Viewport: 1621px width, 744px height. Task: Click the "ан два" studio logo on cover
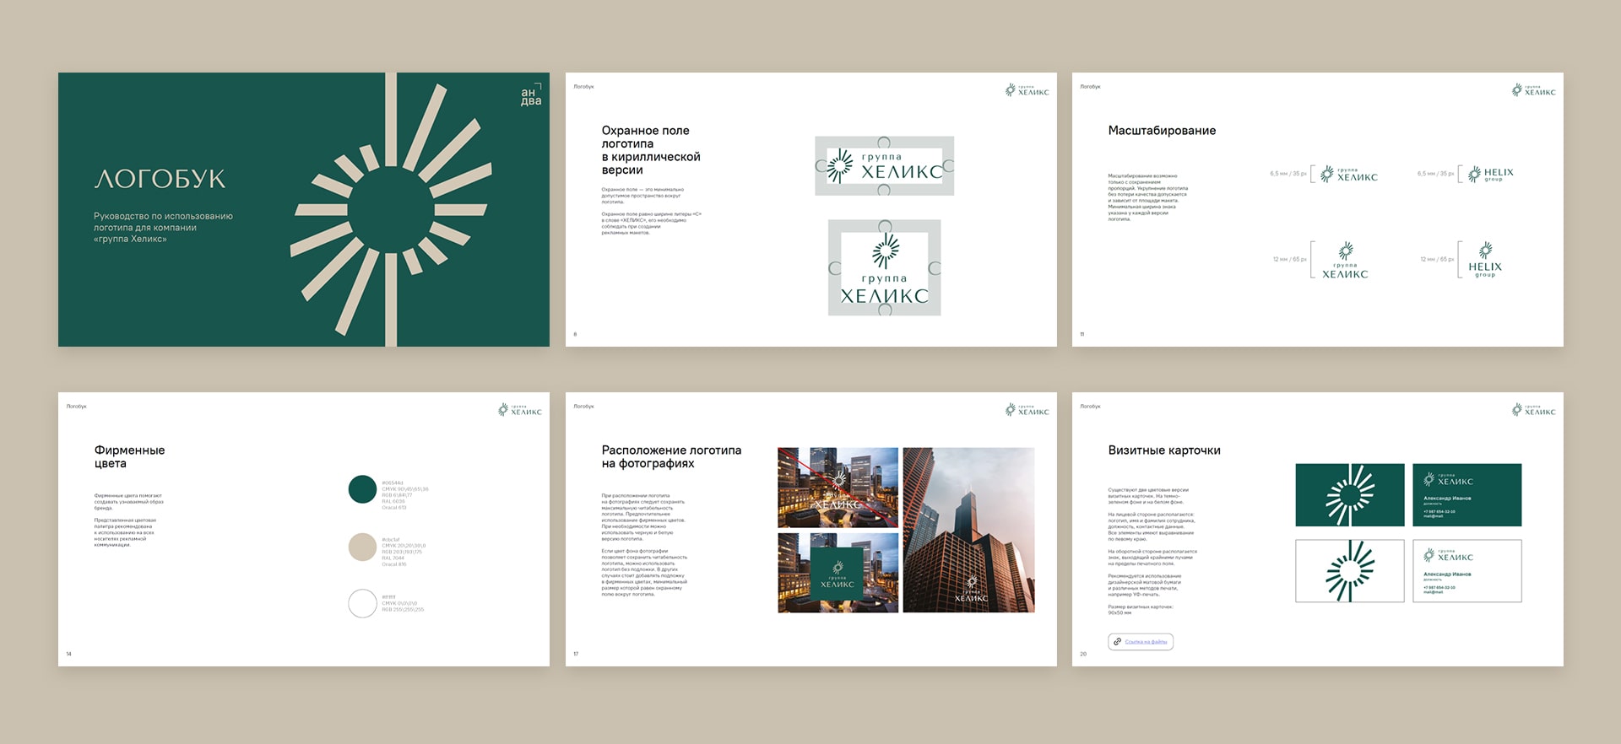click(530, 95)
